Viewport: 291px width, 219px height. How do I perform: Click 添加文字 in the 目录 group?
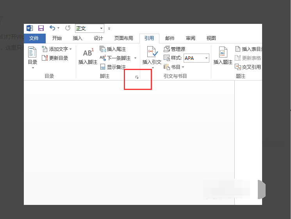point(57,49)
